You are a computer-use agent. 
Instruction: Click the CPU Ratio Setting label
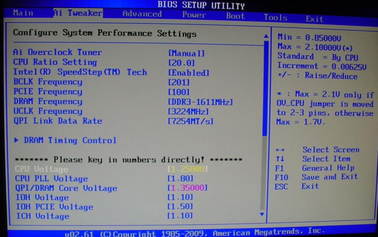[55, 62]
